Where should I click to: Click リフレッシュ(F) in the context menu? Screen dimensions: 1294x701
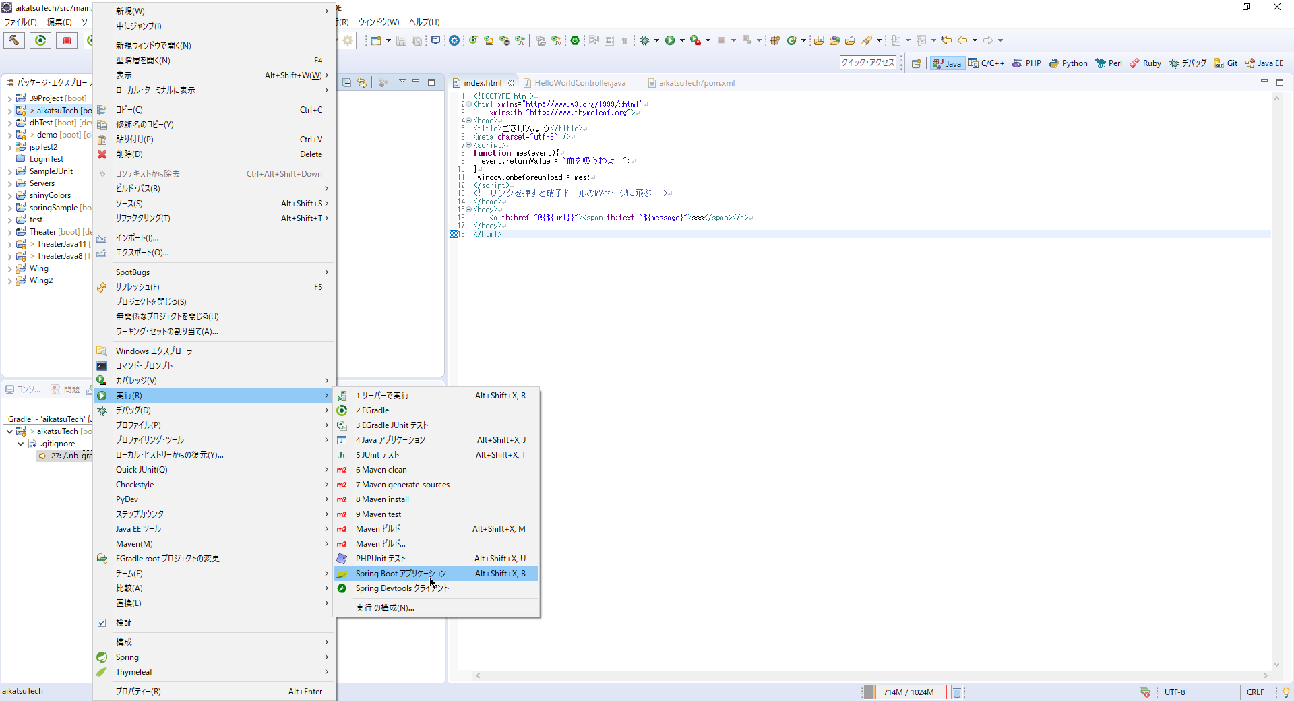(214, 287)
